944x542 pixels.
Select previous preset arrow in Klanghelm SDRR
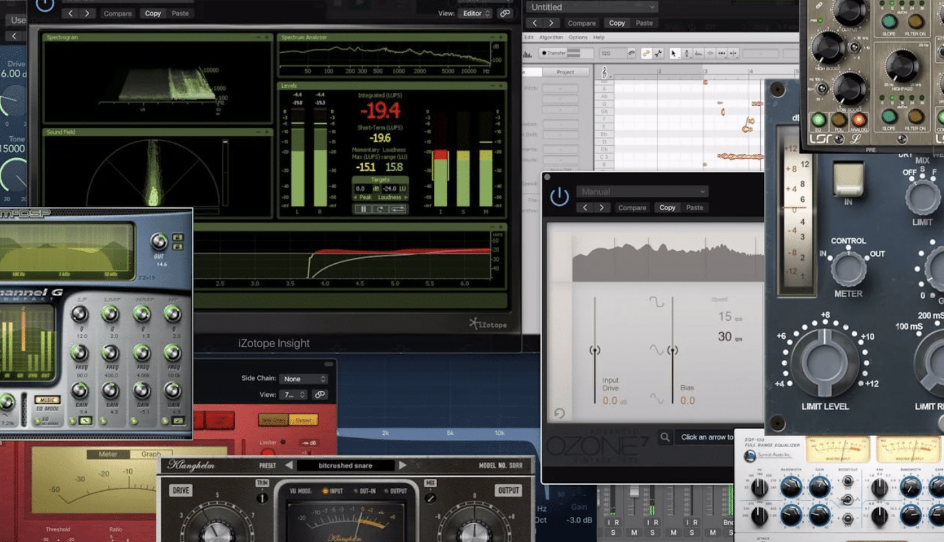point(289,465)
